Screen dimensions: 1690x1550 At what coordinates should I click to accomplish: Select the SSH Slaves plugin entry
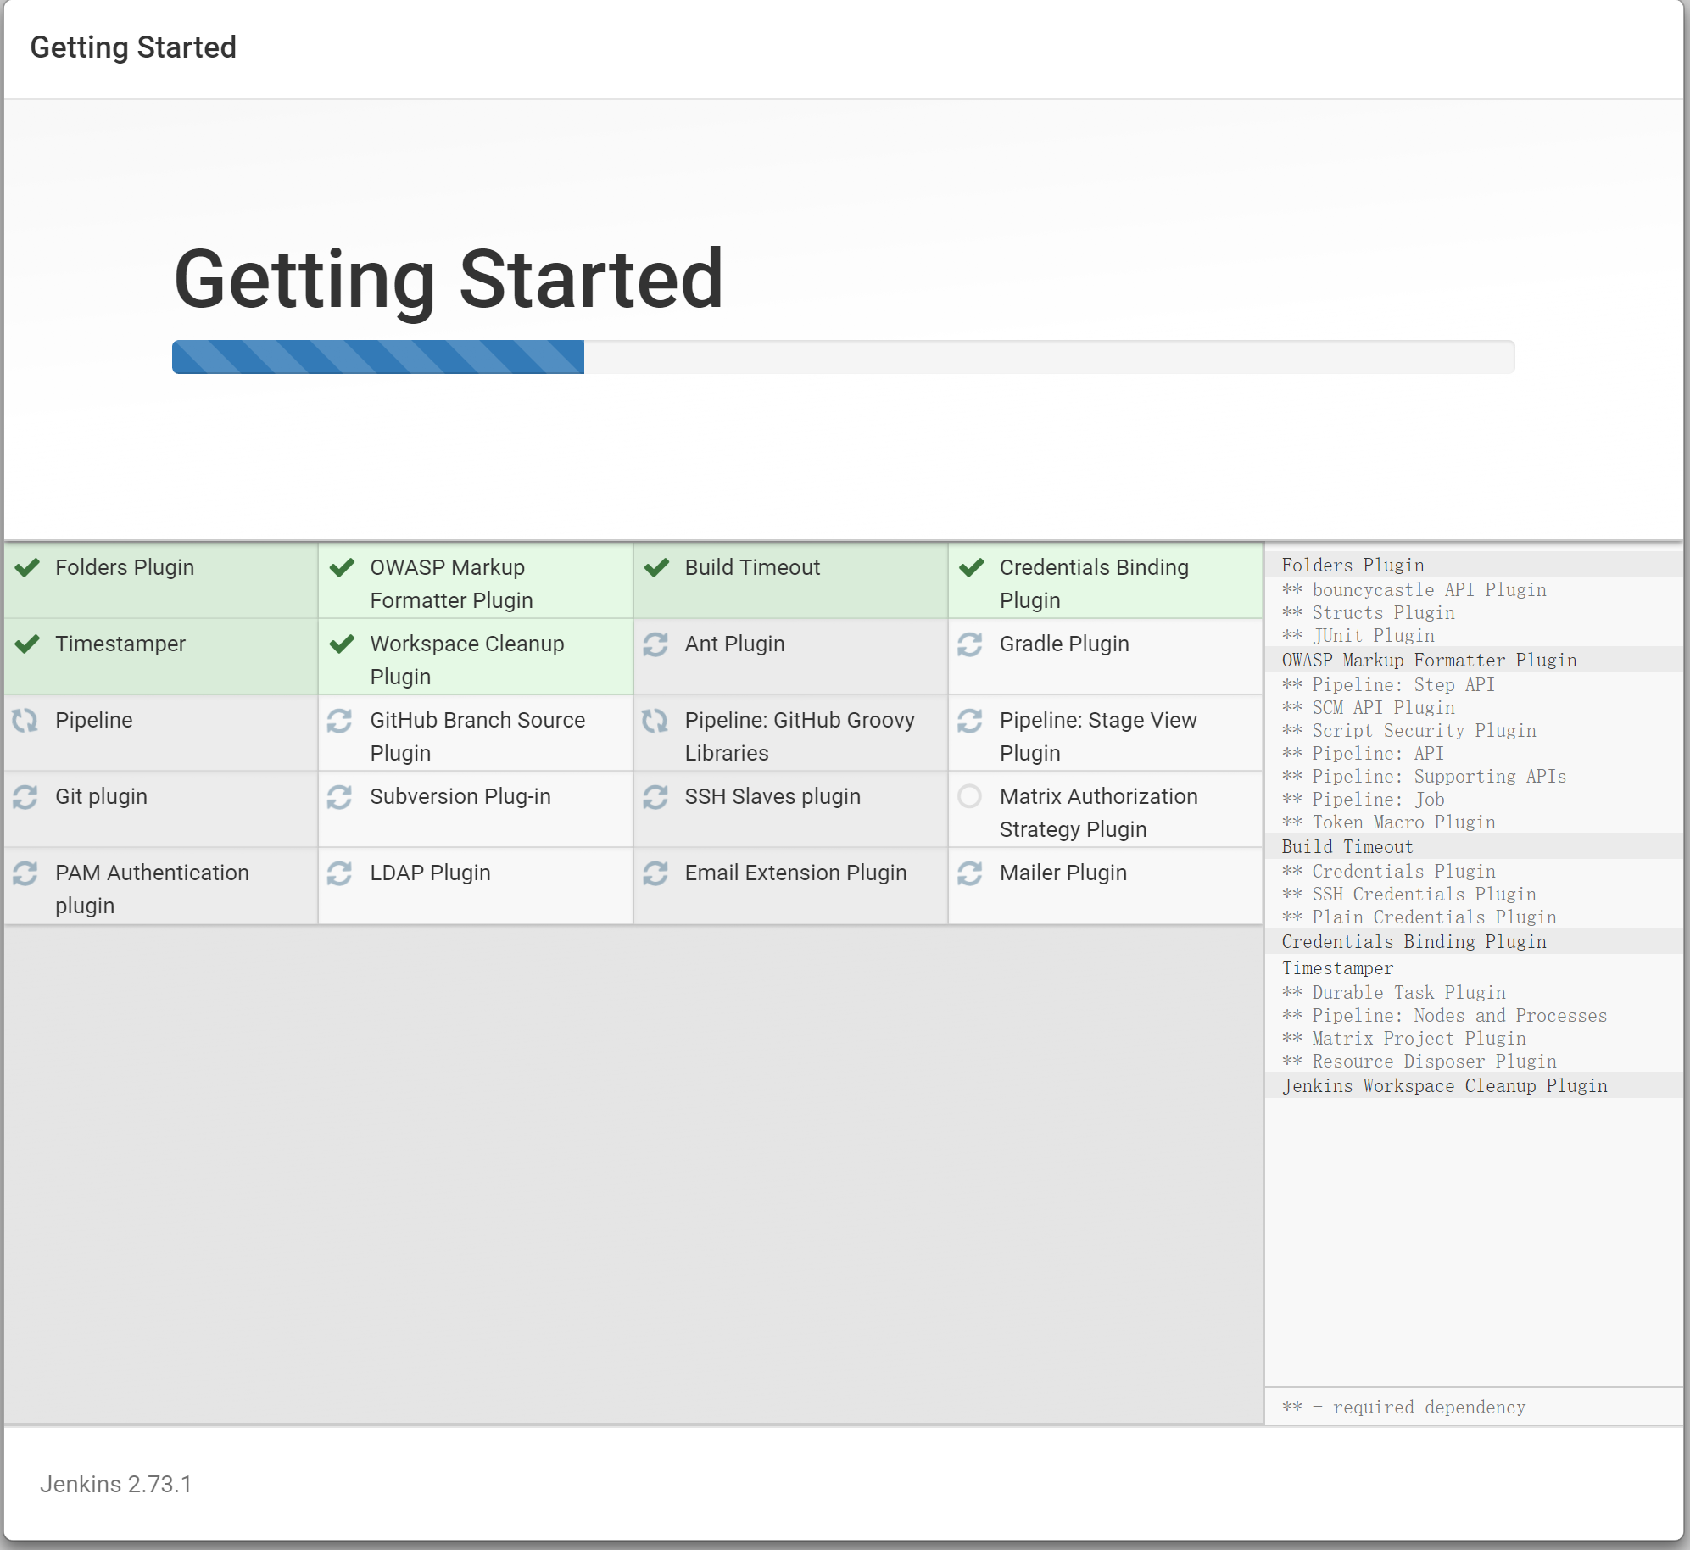(x=772, y=796)
